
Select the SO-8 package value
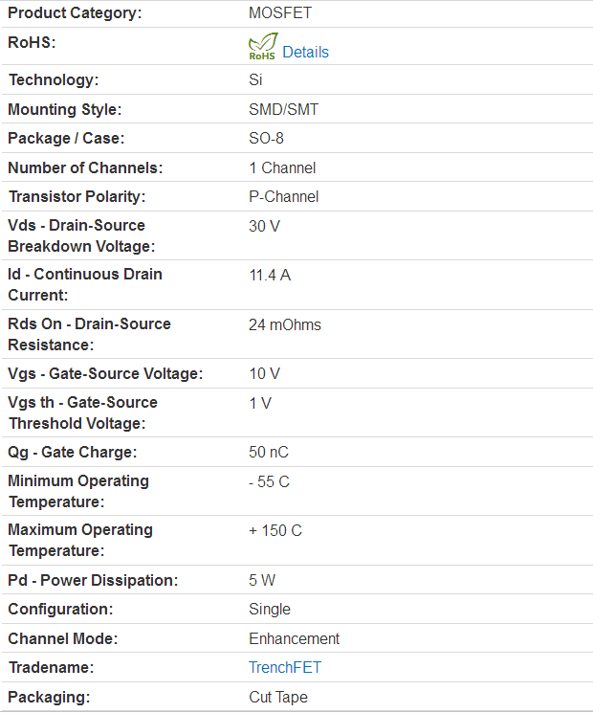pyautogui.click(x=266, y=138)
